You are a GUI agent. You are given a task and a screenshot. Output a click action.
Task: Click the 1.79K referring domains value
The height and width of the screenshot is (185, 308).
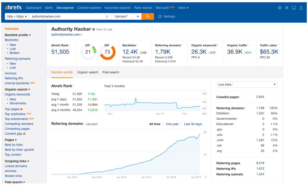pyautogui.click(x=163, y=52)
